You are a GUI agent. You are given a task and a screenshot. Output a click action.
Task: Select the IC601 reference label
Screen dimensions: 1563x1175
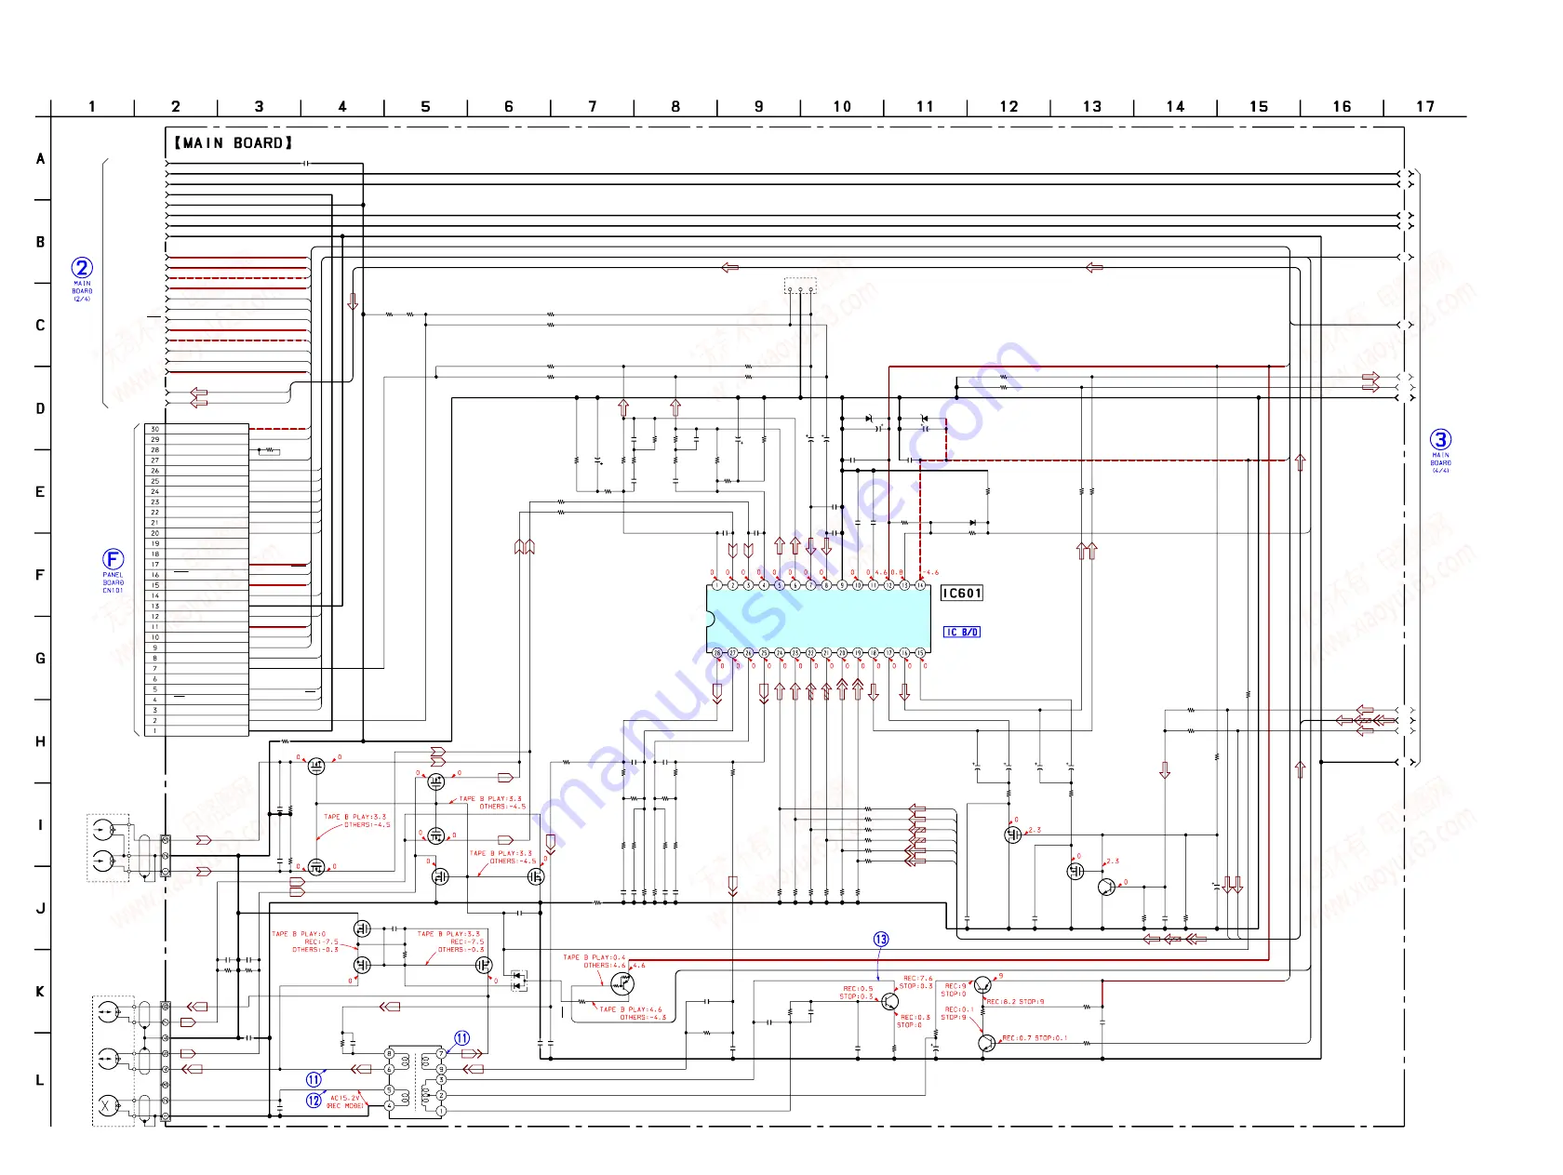click(961, 594)
